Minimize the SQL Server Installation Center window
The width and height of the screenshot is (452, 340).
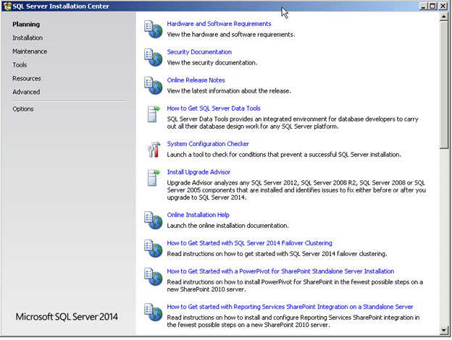point(423,6)
